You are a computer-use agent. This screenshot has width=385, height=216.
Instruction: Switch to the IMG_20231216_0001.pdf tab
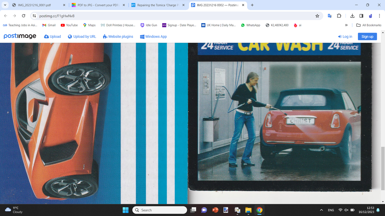click(39, 5)
